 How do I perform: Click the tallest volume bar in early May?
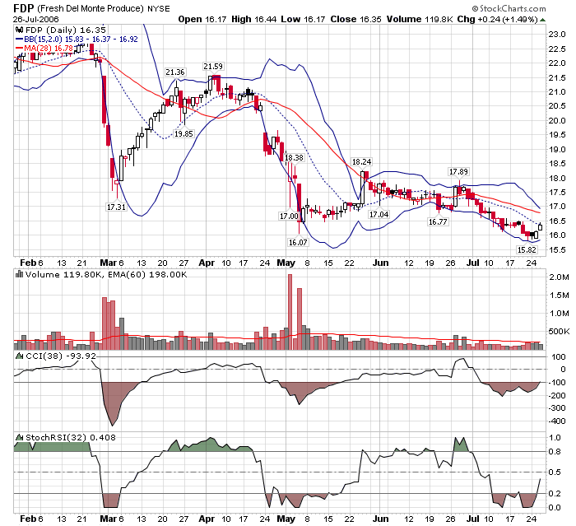pos(290,312)
